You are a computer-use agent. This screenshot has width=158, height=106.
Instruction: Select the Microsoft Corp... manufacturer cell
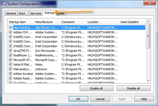click(46, 60)
